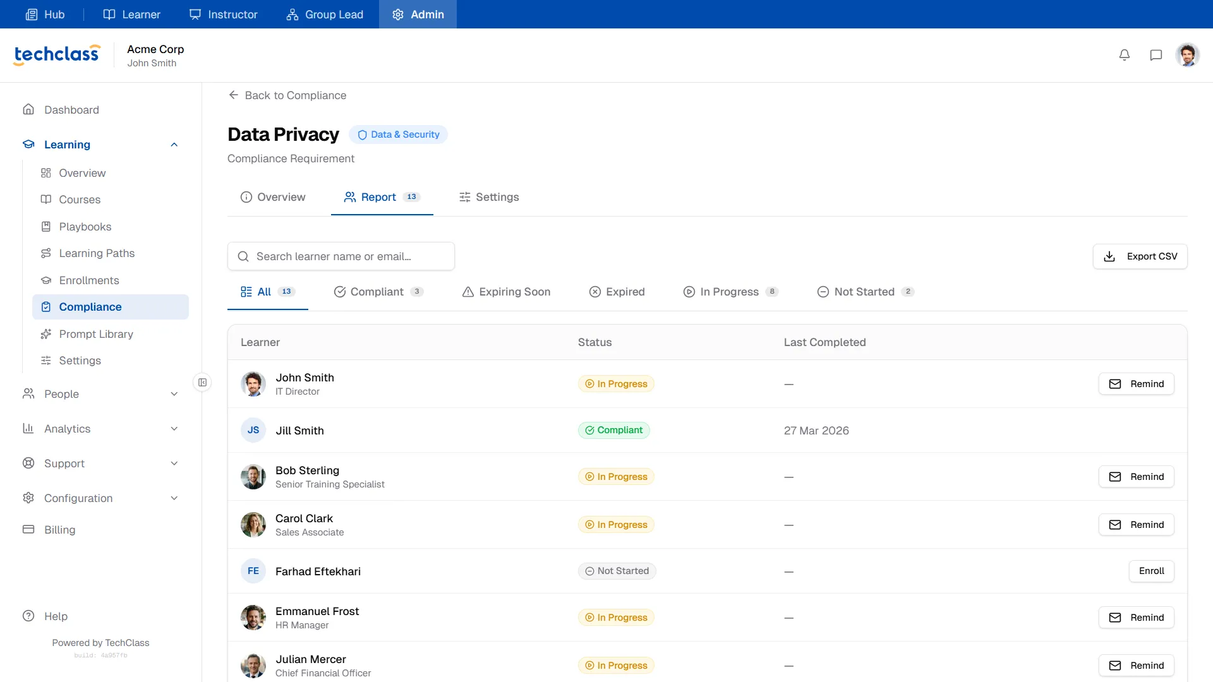1213x682 pixels.
Task: Click John Smith's avatar in table
Action: (253, 384)
